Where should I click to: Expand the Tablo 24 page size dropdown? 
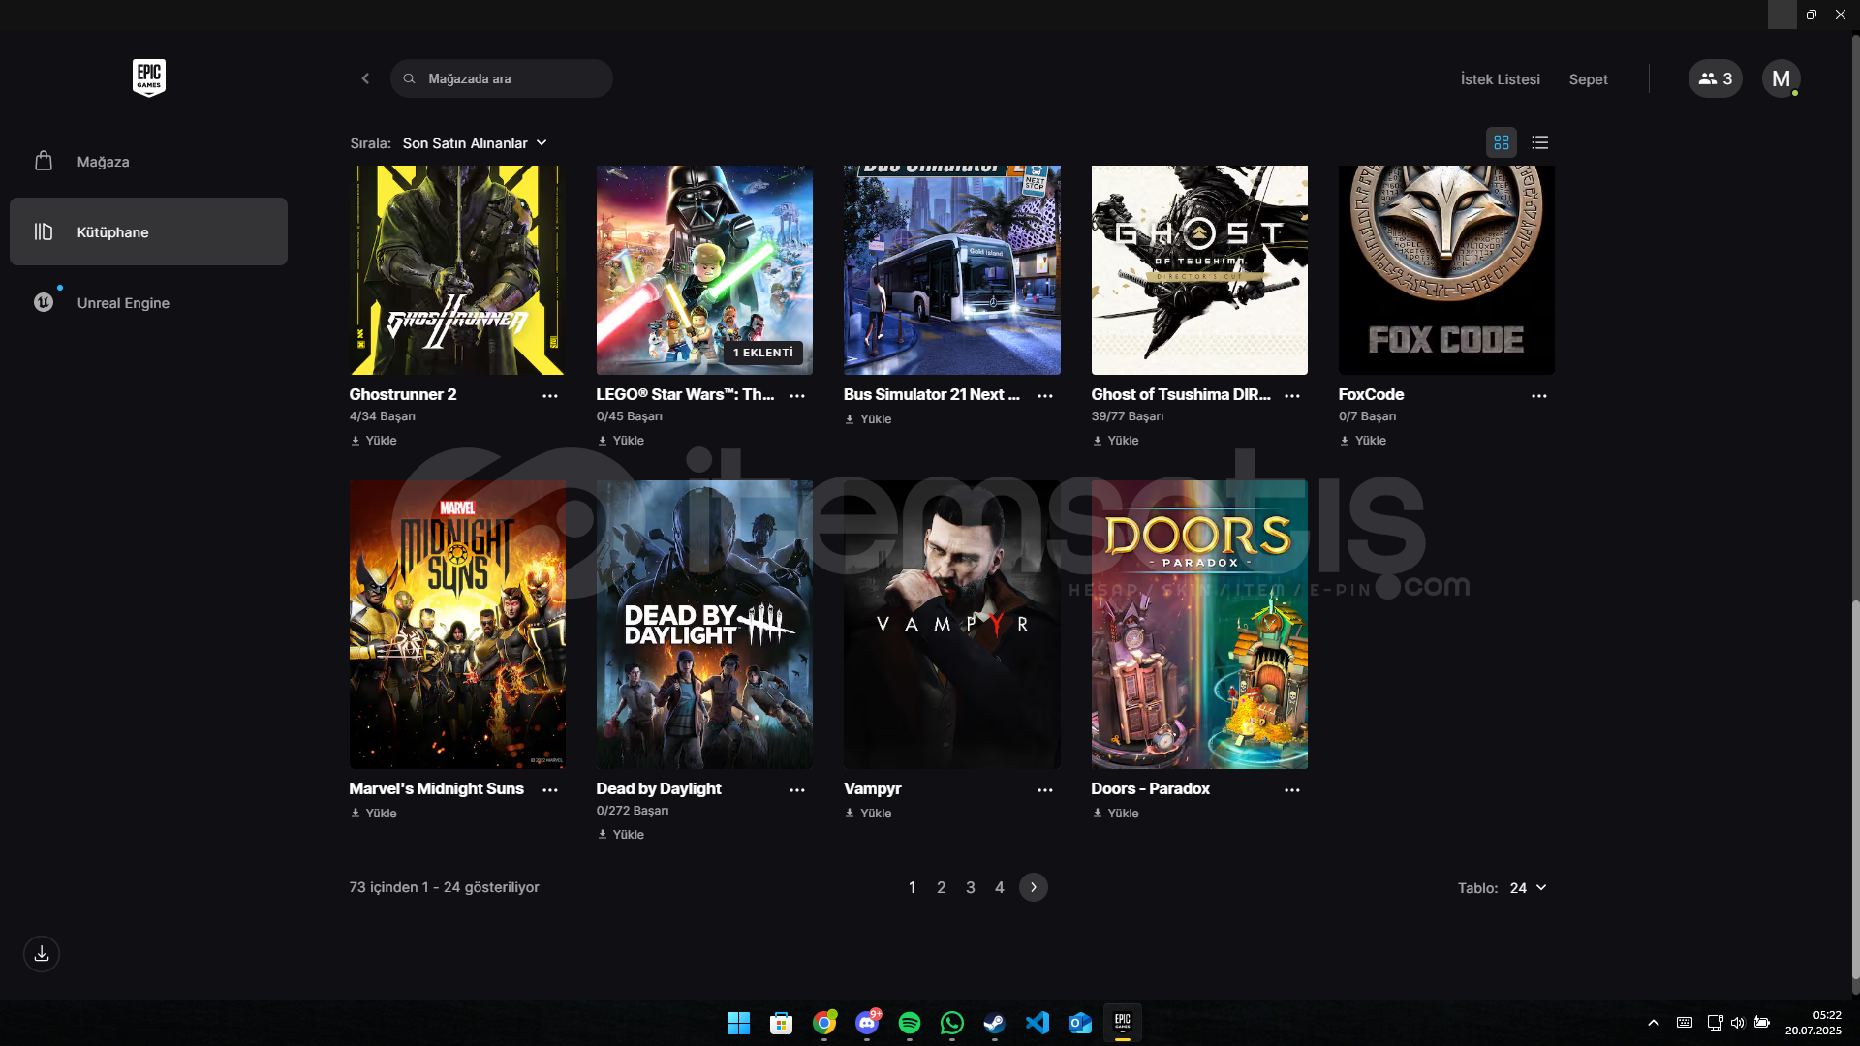(1528, 887)
